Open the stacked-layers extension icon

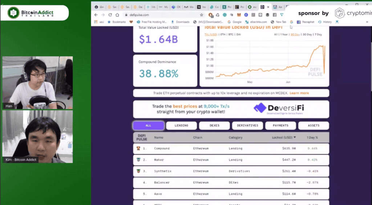[267, 15]
